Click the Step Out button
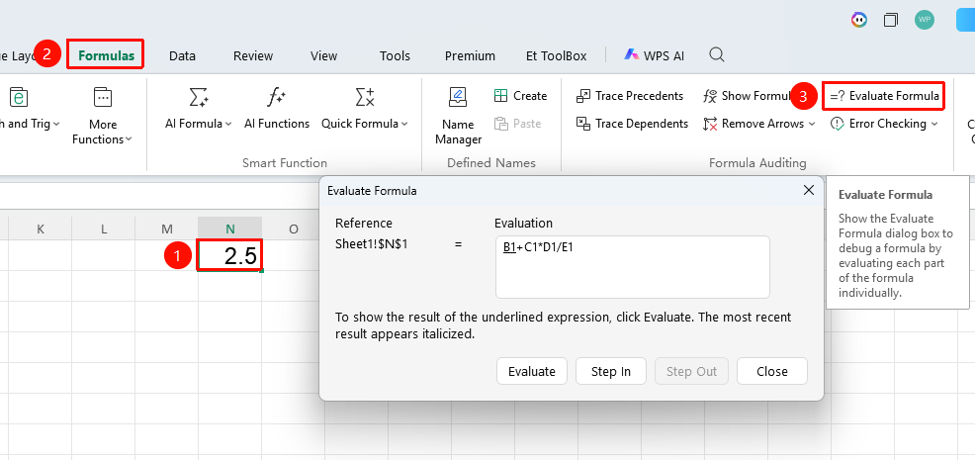 [691, 372]
